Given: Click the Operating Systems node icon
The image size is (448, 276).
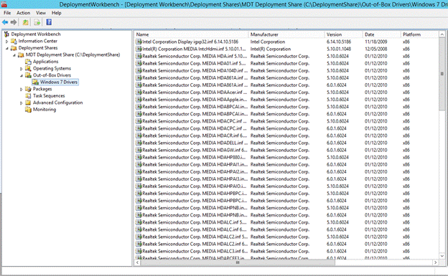Looking at the screenshot, I should [28, 69].
